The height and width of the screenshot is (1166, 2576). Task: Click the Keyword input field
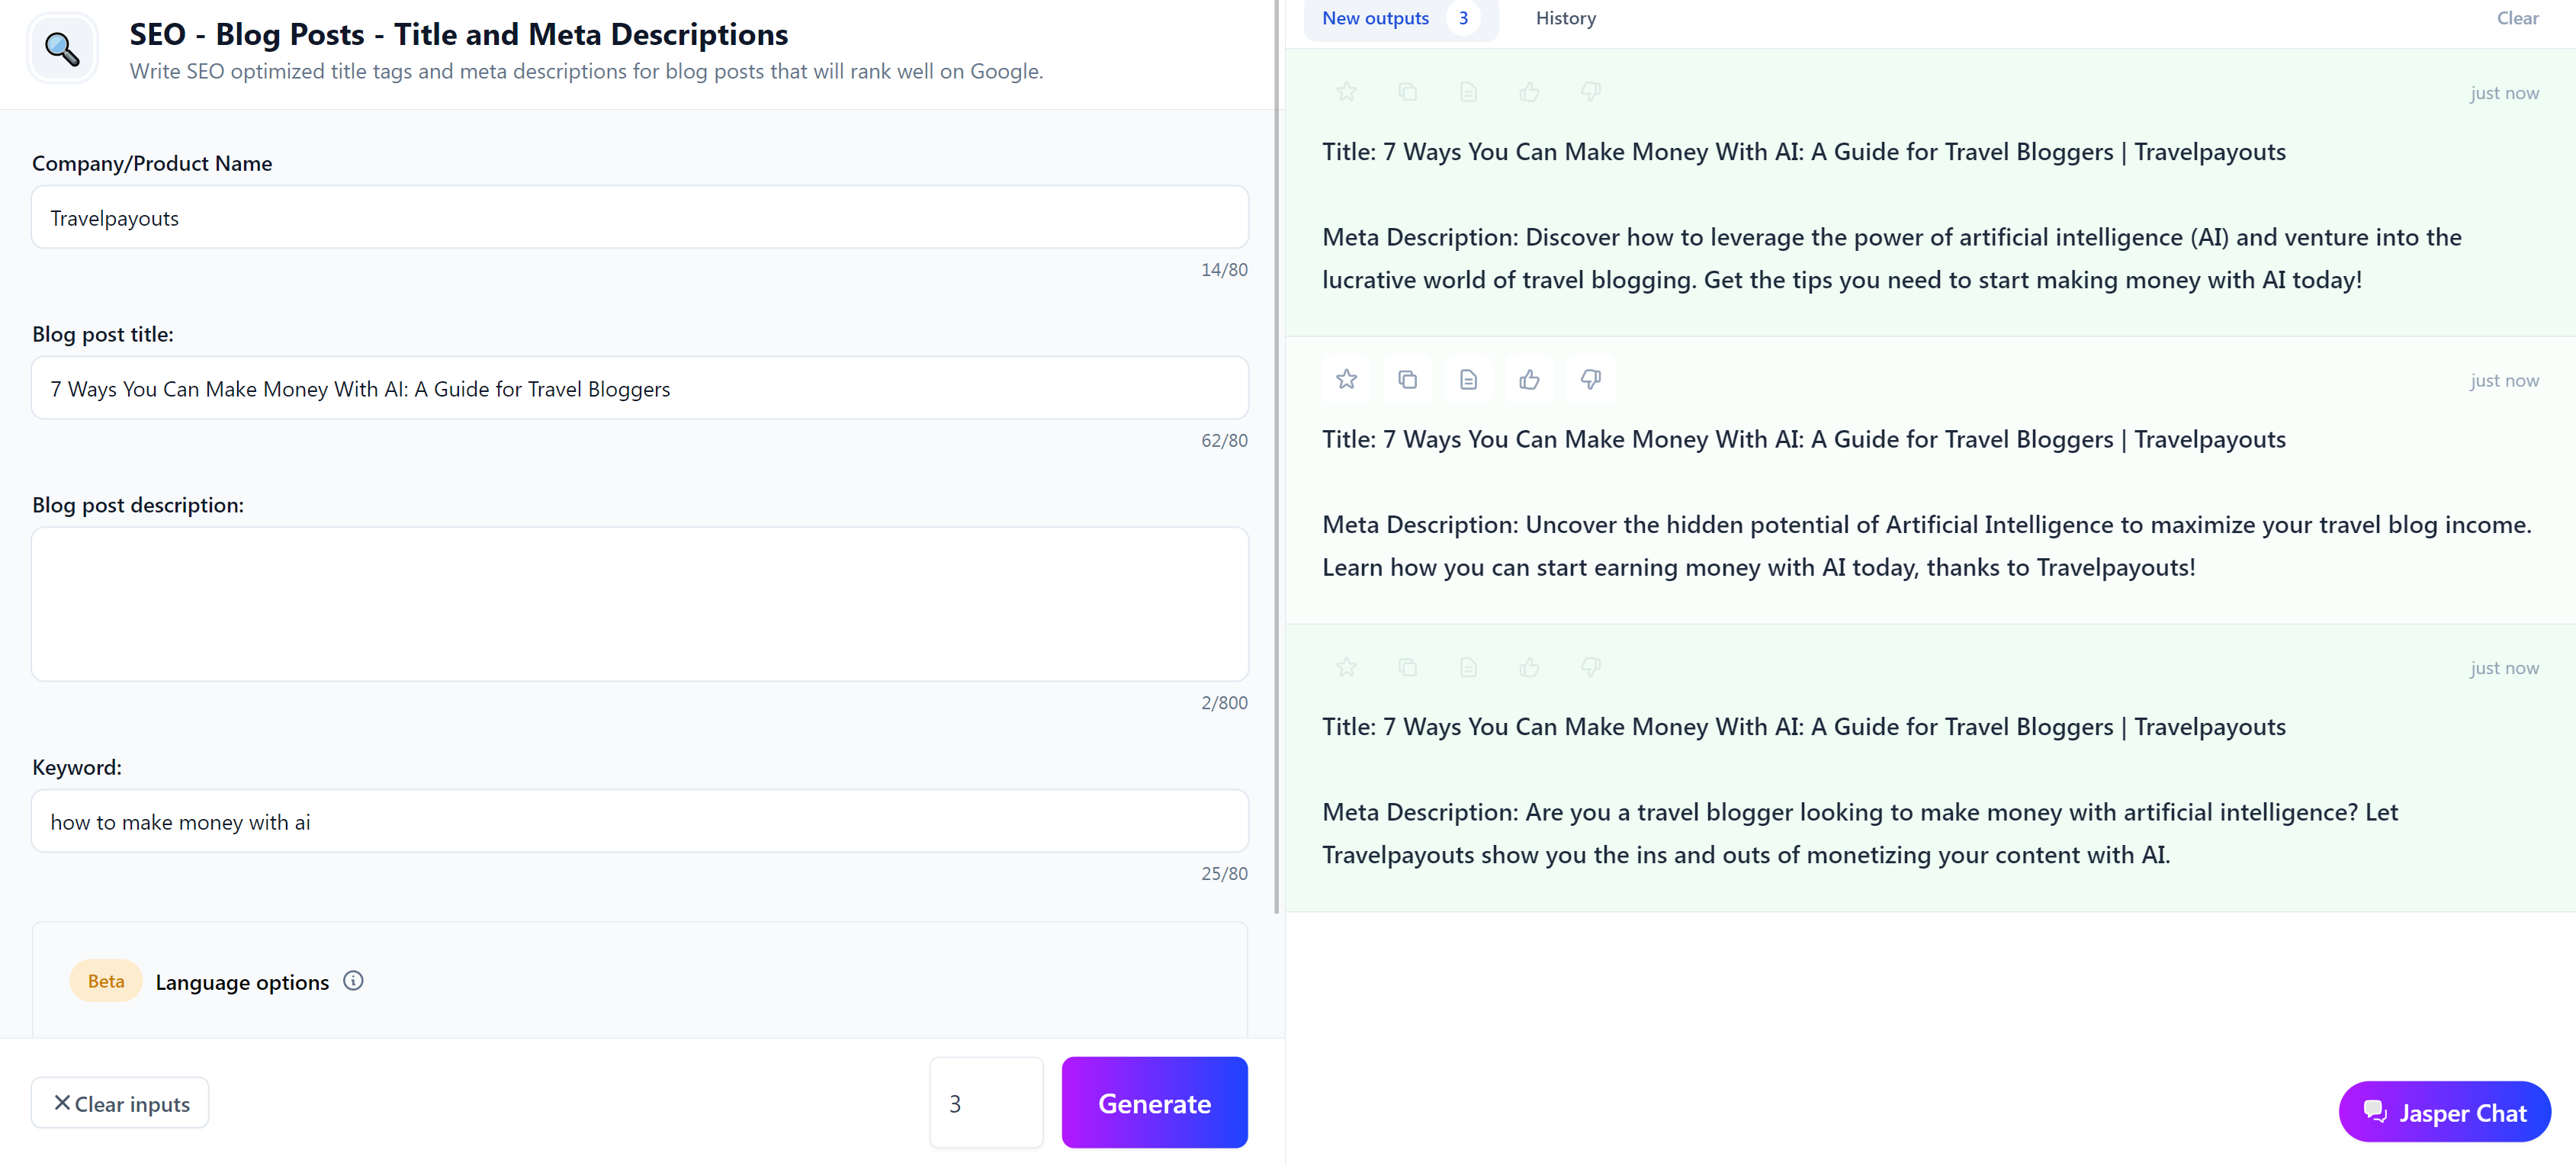pyautogui.click(x=639, y=821)
